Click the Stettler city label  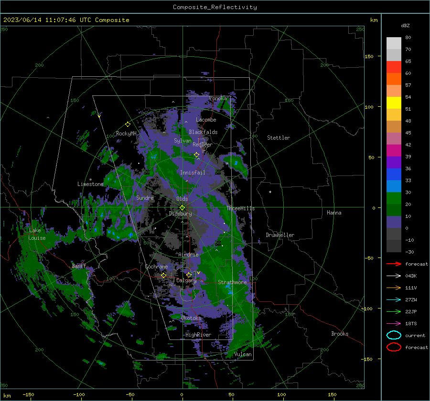(x=279, y=138)
